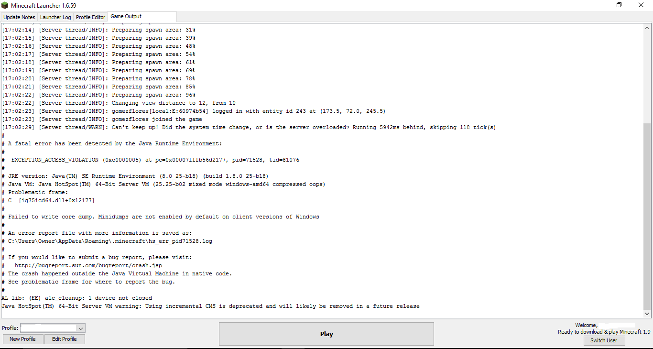Click the 'logged in with entity id 243' line
Screen dimensions: 653x349
pos(194,111)
